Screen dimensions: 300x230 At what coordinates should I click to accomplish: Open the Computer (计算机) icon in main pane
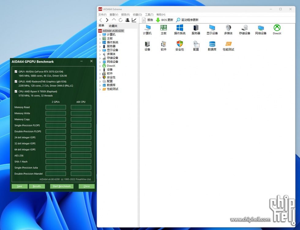click(x=147, y=30)
